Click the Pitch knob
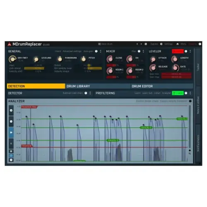 83,59
